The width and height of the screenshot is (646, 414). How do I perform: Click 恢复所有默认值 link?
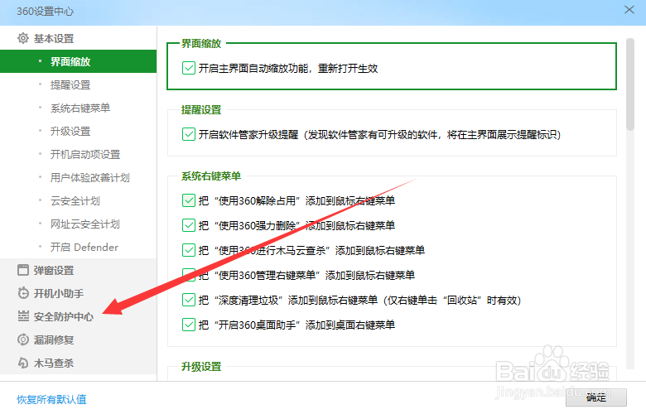point(51,399)
